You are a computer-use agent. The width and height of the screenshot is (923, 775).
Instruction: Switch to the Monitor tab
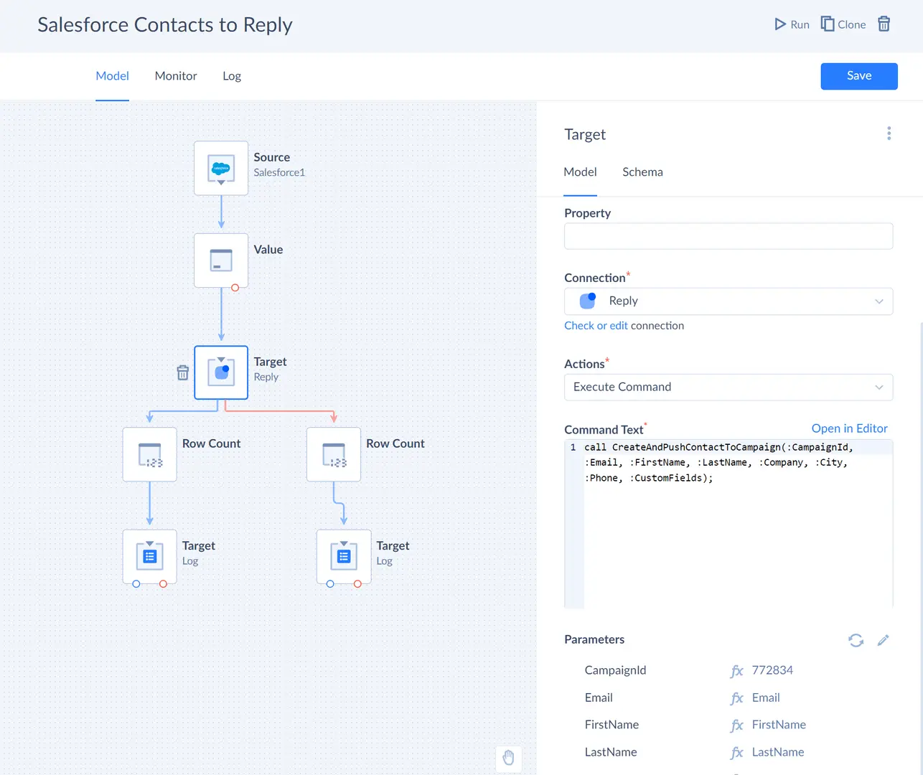click(176, 76)
